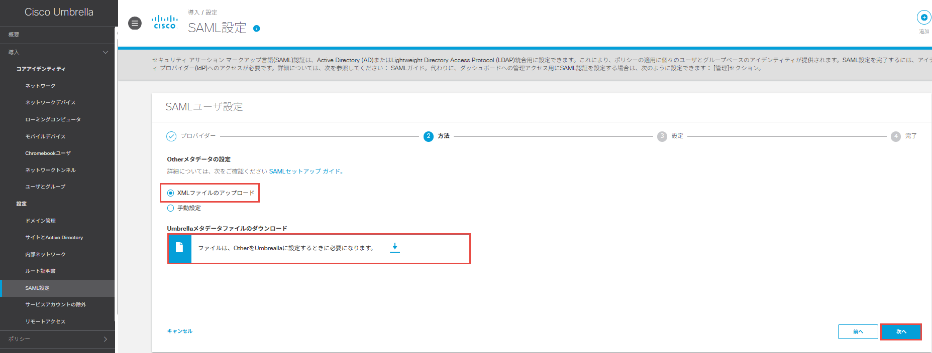Select XMLファイルのアップロード radio button
The width and height of the screenshot is (932, 353).
coord(171,193)
